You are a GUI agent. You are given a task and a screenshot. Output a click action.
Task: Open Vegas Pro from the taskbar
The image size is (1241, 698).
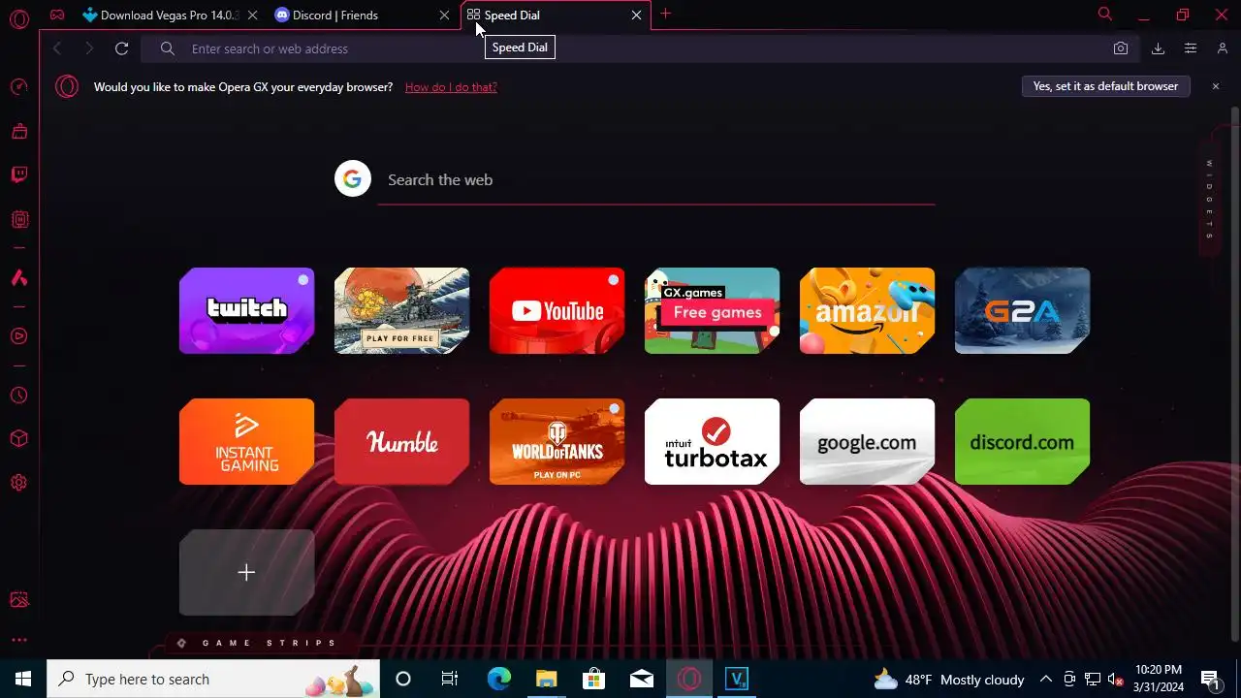[x=737, y=679]
